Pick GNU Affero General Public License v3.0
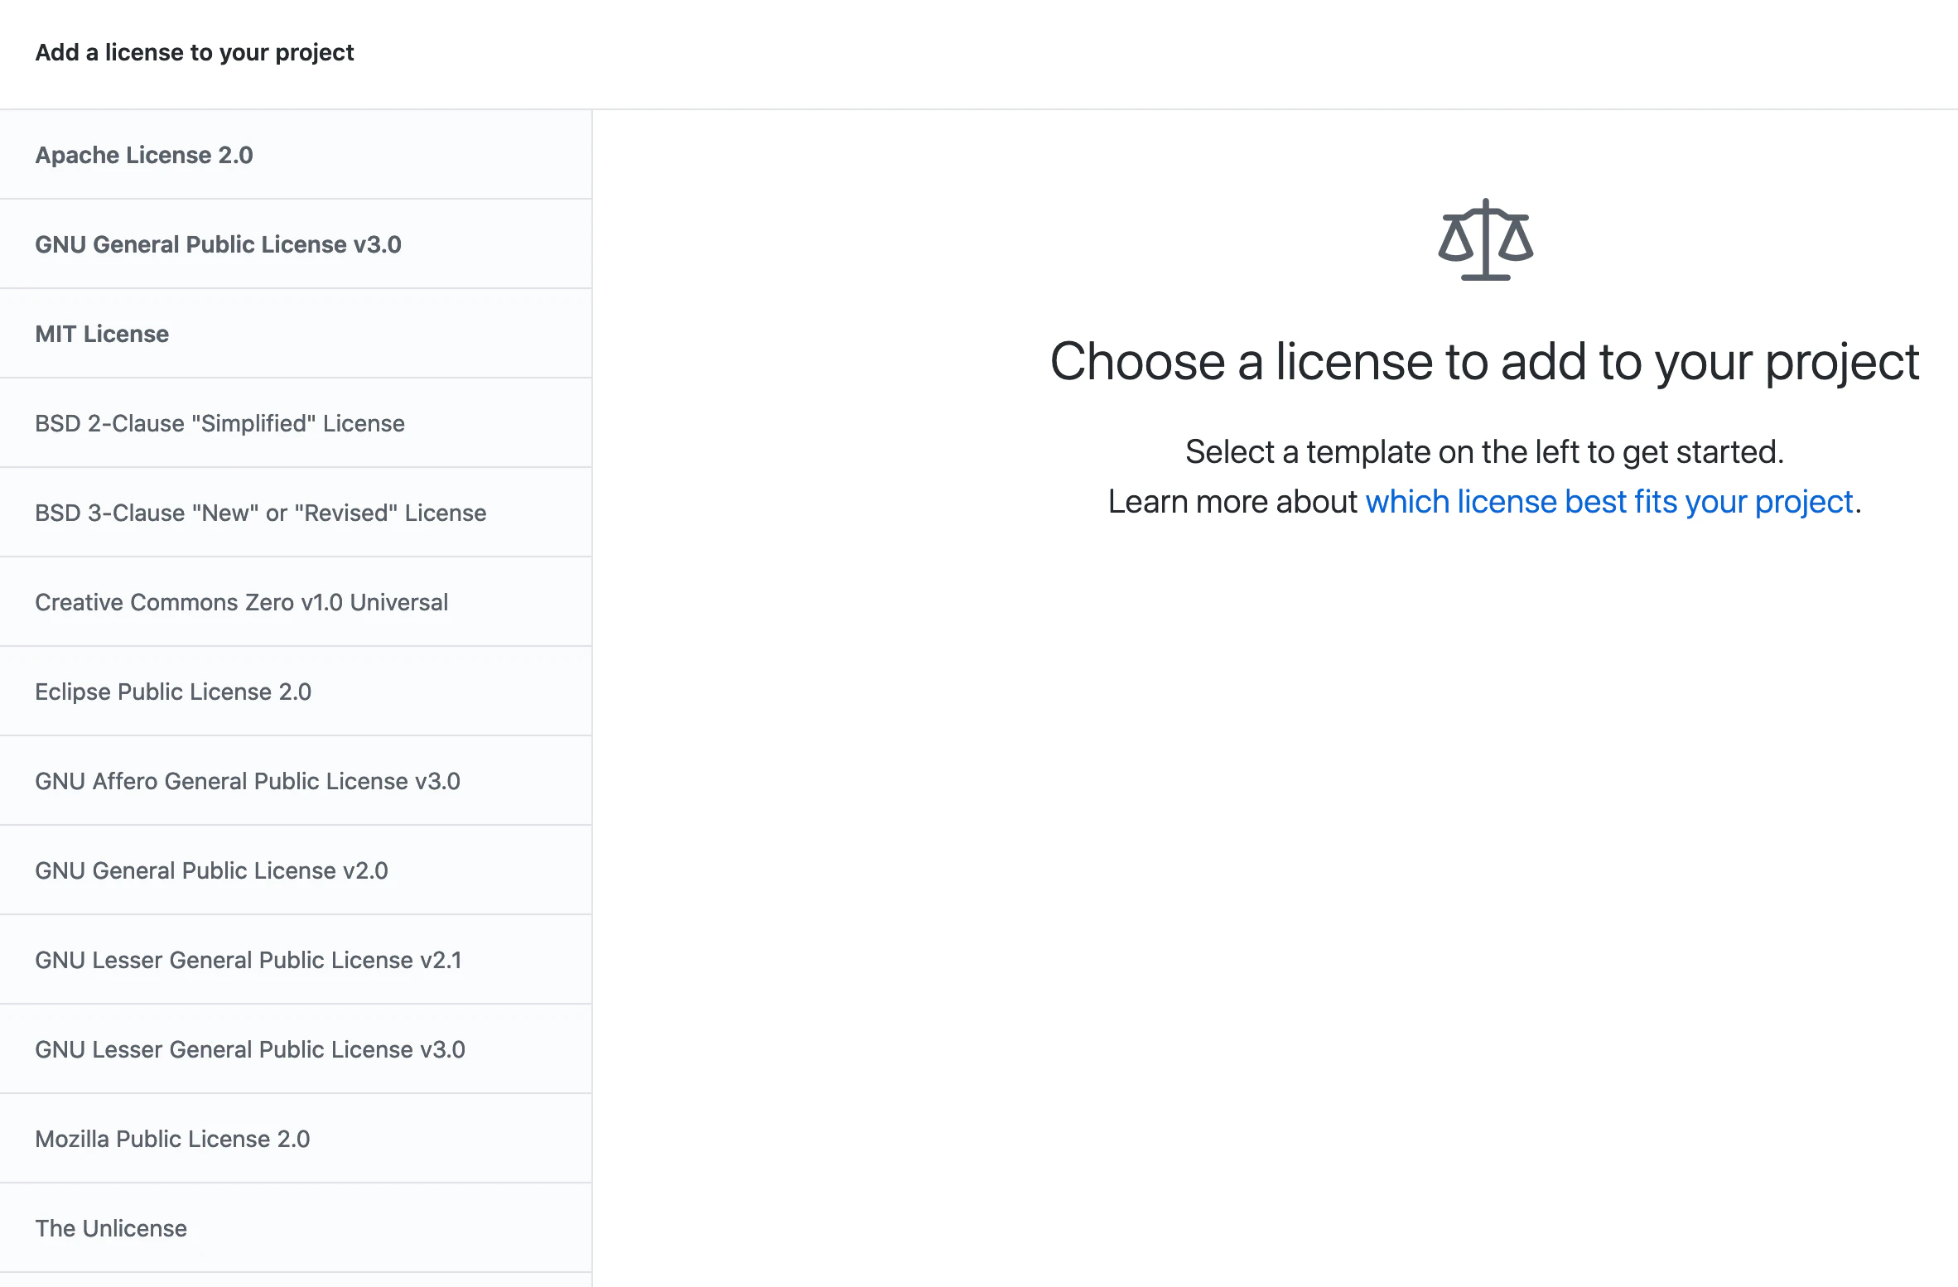 pyautogui.click(x=247, y=781)
